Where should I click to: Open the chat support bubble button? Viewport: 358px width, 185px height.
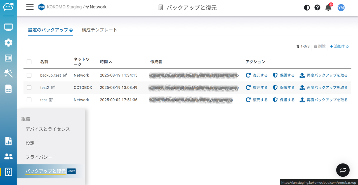point(343,170)
